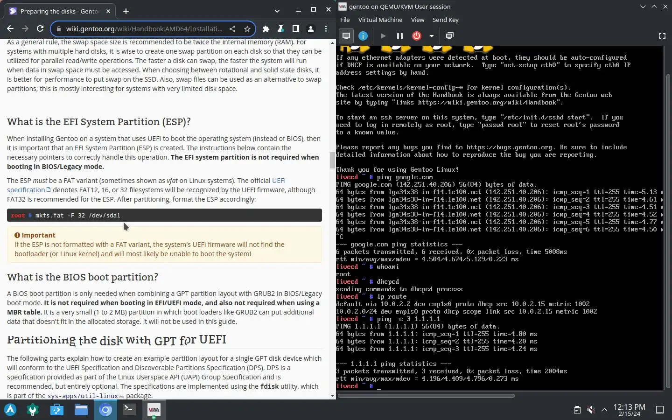Toggle muted volume tray icon

click(x=591, y=410)
